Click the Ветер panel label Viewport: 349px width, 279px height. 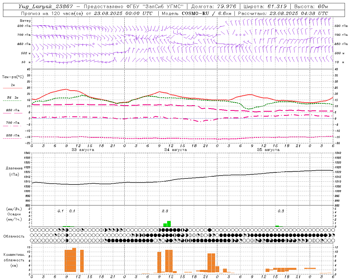pos(25,21)
